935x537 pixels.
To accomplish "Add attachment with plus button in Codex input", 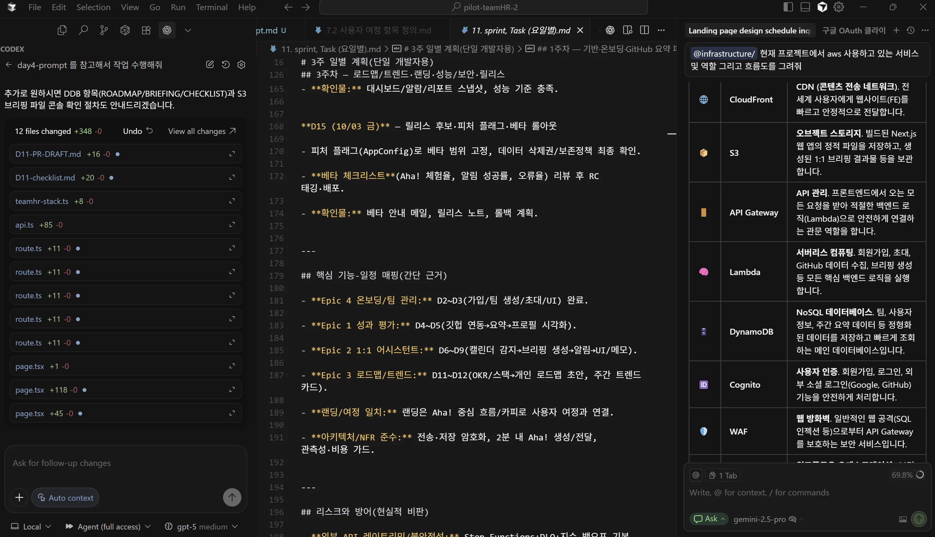I will (19, 497).
